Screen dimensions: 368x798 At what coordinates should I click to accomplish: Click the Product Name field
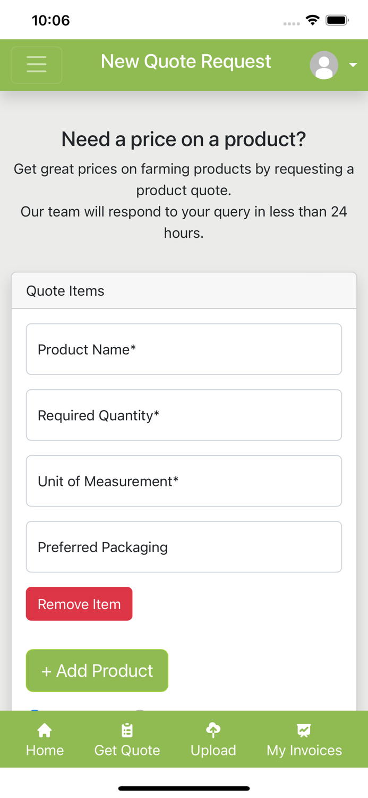184,350
